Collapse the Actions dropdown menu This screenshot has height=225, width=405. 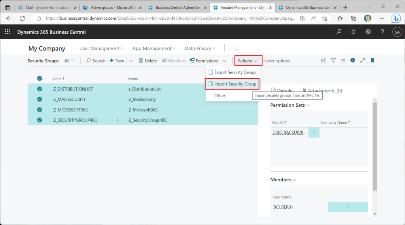(x=248, y=61)
